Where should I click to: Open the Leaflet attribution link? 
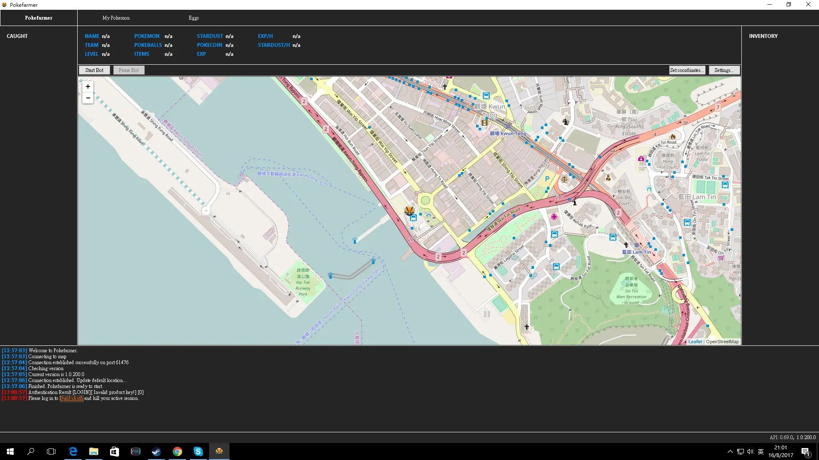pos(695,342)
